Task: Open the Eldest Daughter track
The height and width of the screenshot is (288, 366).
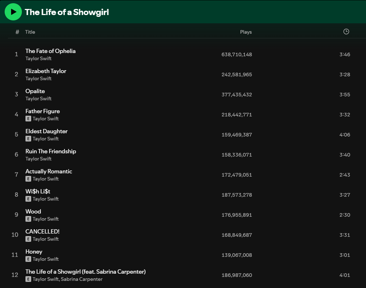Action: pyautogui.click(x=47, y=131)
